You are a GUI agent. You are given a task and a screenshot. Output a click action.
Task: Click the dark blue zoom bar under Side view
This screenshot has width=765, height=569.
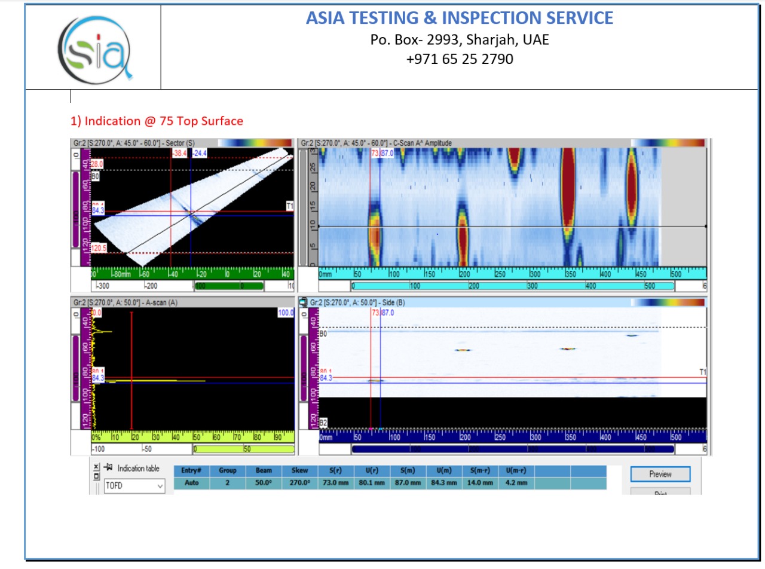513,449
